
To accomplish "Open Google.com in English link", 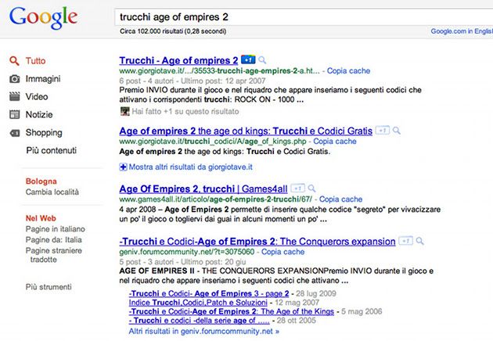I will click(462, 31).
